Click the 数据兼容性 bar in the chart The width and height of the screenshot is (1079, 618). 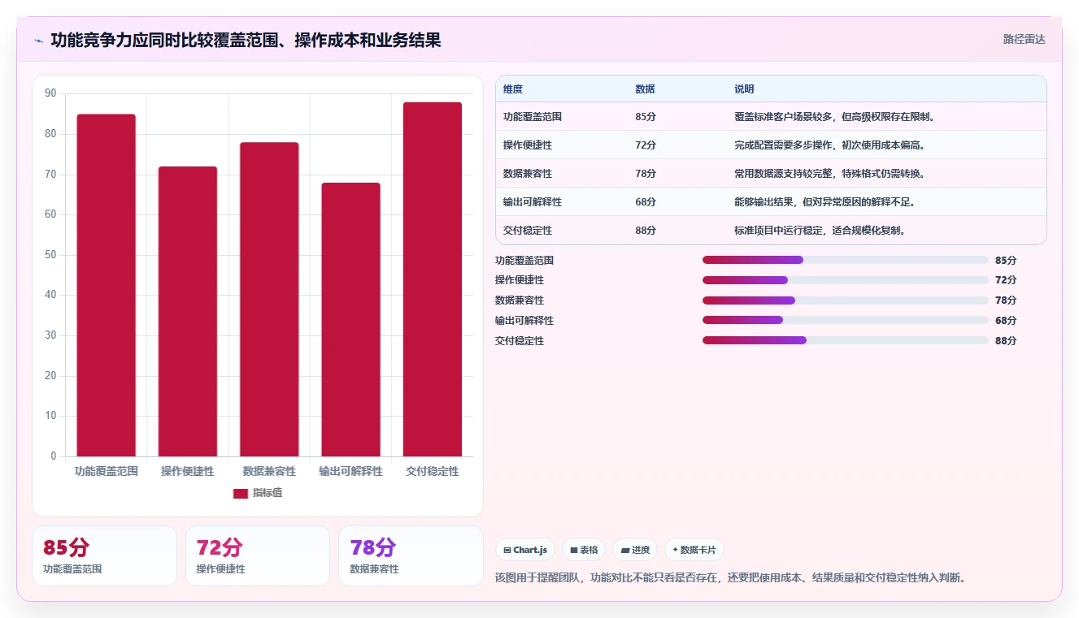(x=269, y=299)
